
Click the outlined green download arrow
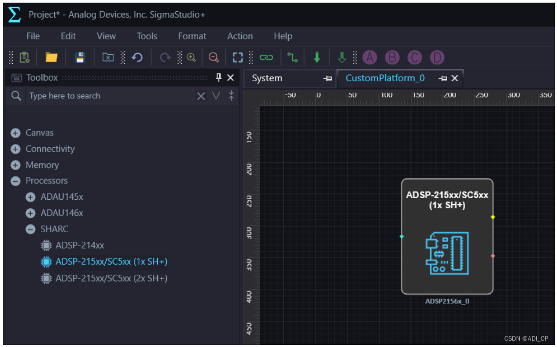(x=342, y=57)
